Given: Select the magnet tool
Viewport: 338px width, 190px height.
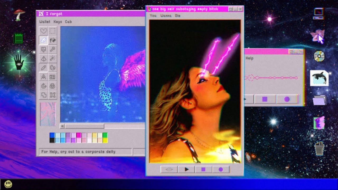Looking at the screenshot, I should pyautogui.click(x=44, y=86).
